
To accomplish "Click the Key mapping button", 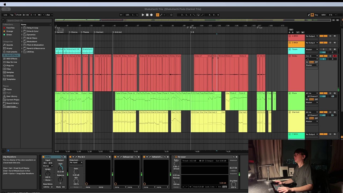I will (316, 15).
